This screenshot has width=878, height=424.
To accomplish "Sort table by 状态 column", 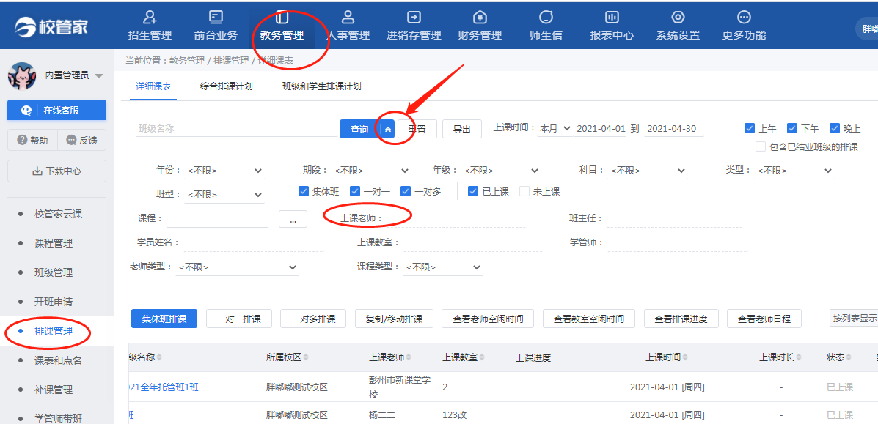I will point(849,358).
